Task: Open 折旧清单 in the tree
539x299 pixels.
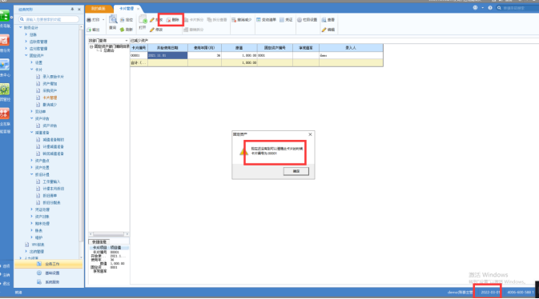Action: tap(50, 195)
